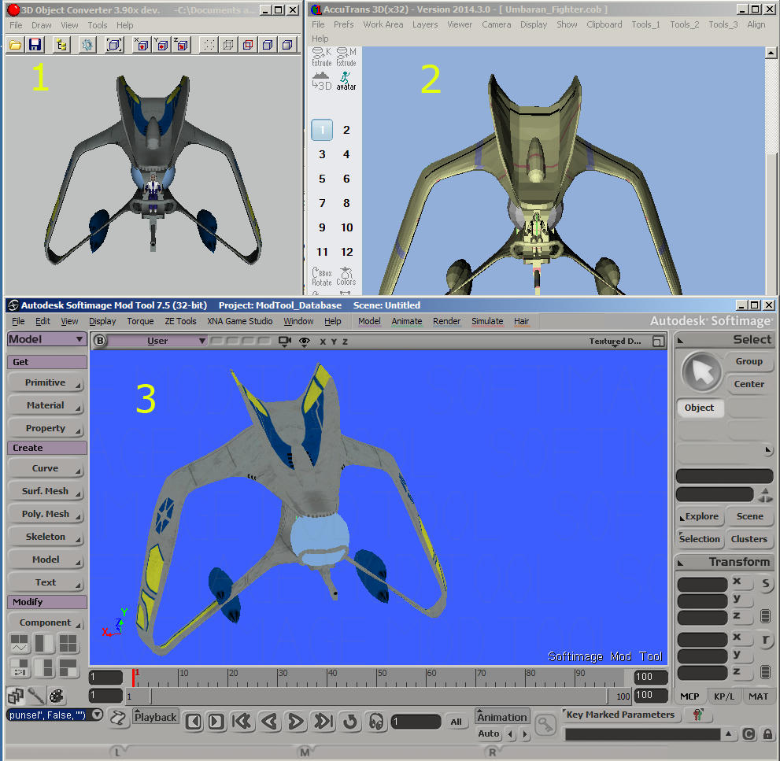Viewport: 780px width, 761px height.
Task: Click the Clusters button
Action: (x=749, y=539)
